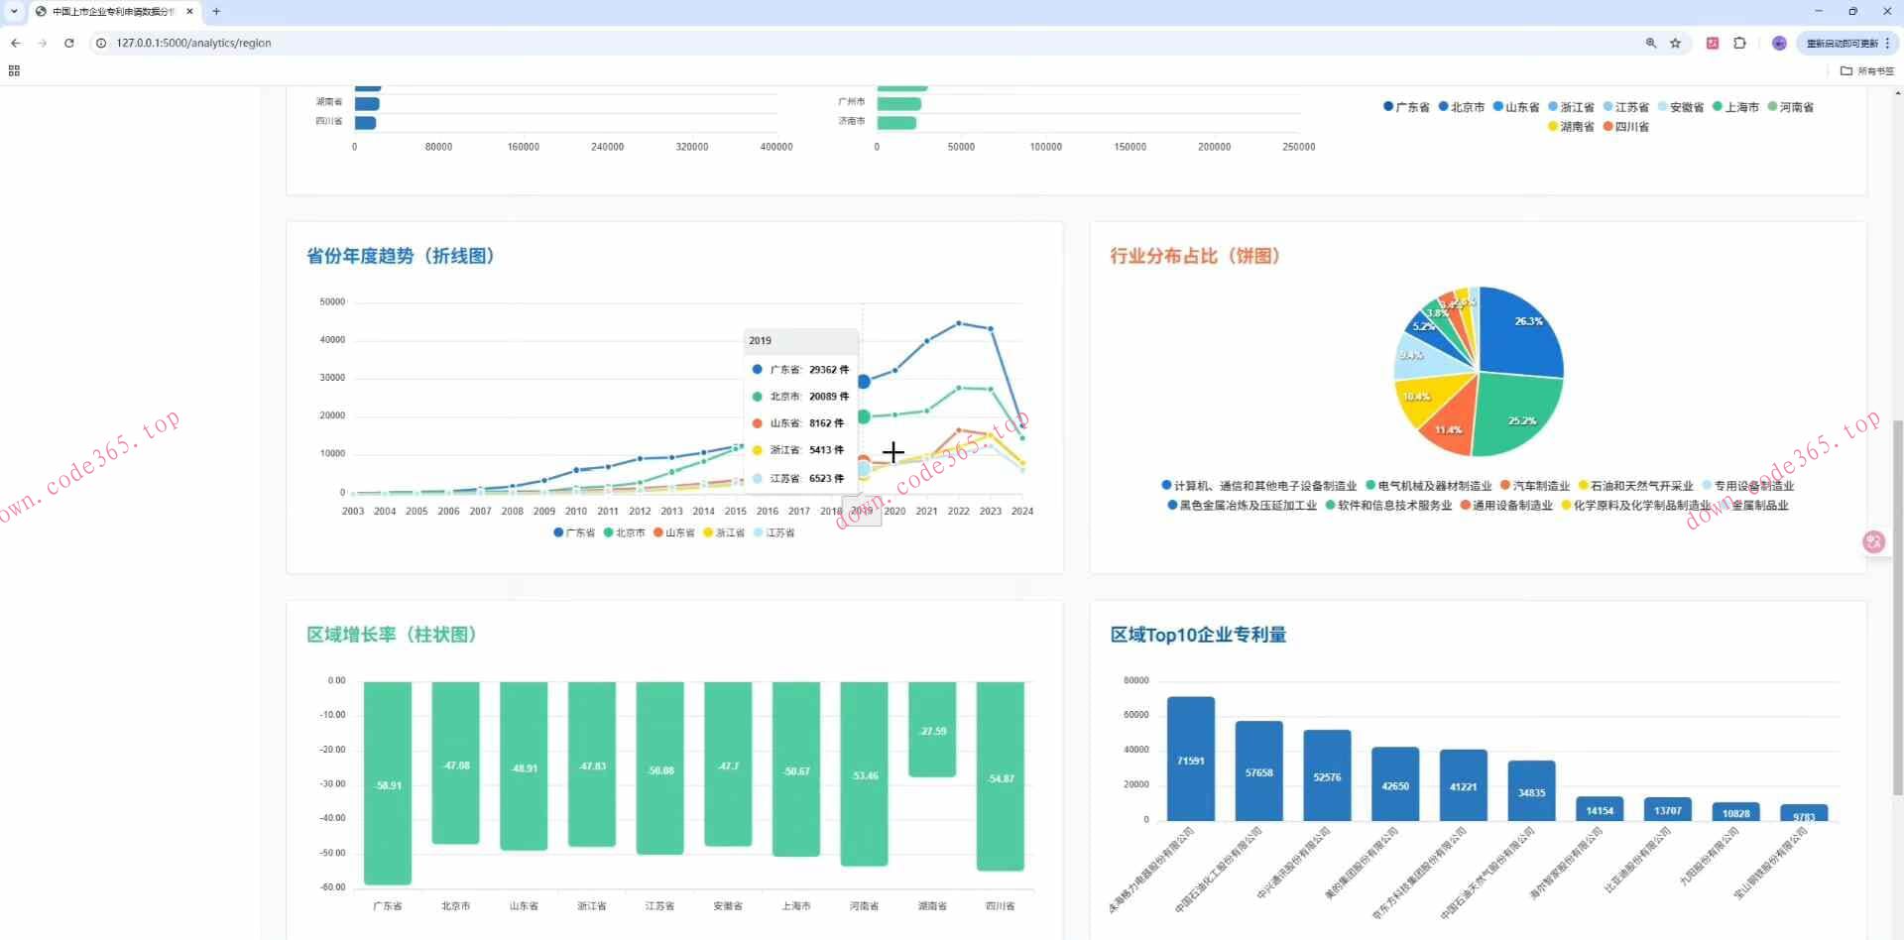Open the 所有书签 bookmarks folder
Image resolution: width=1904 pixels, height=940 pixels.
[1867, 70]
